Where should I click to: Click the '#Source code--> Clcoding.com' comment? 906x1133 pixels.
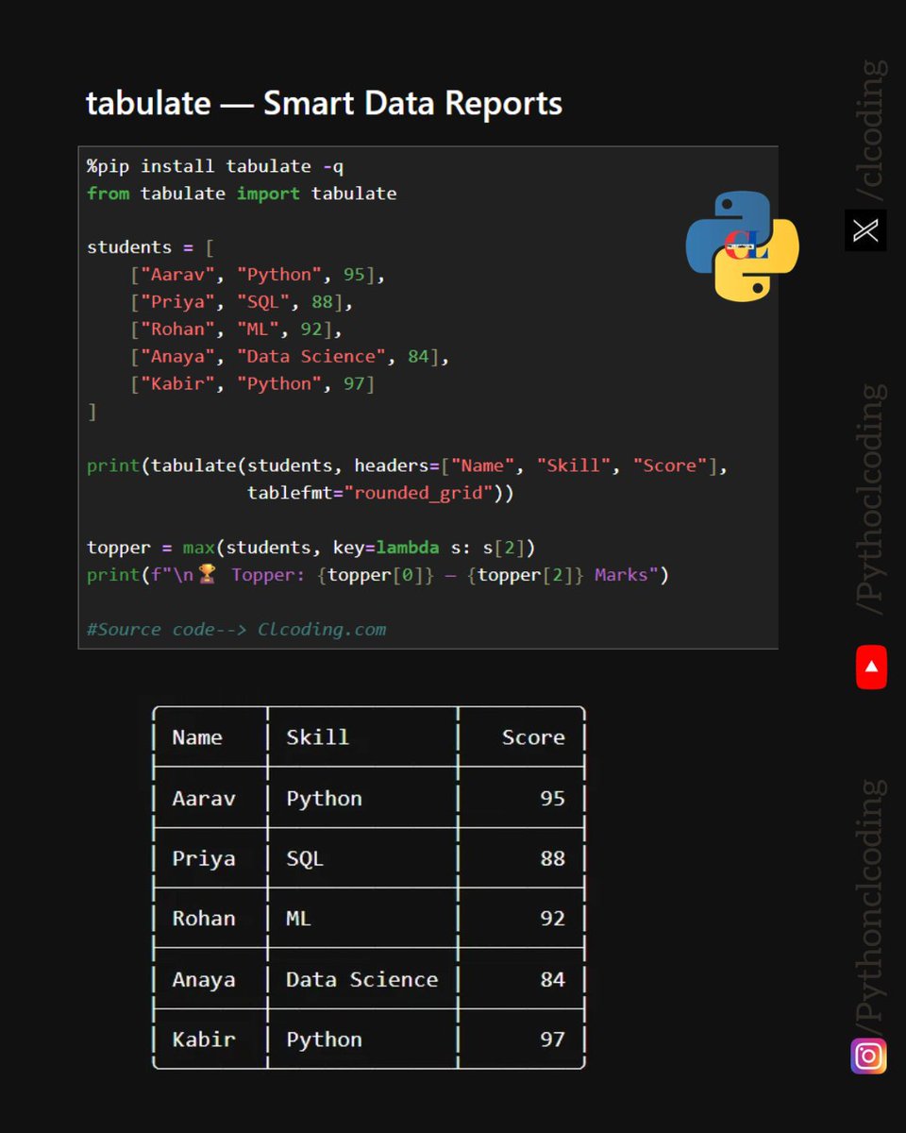click(x=236, y=630)
